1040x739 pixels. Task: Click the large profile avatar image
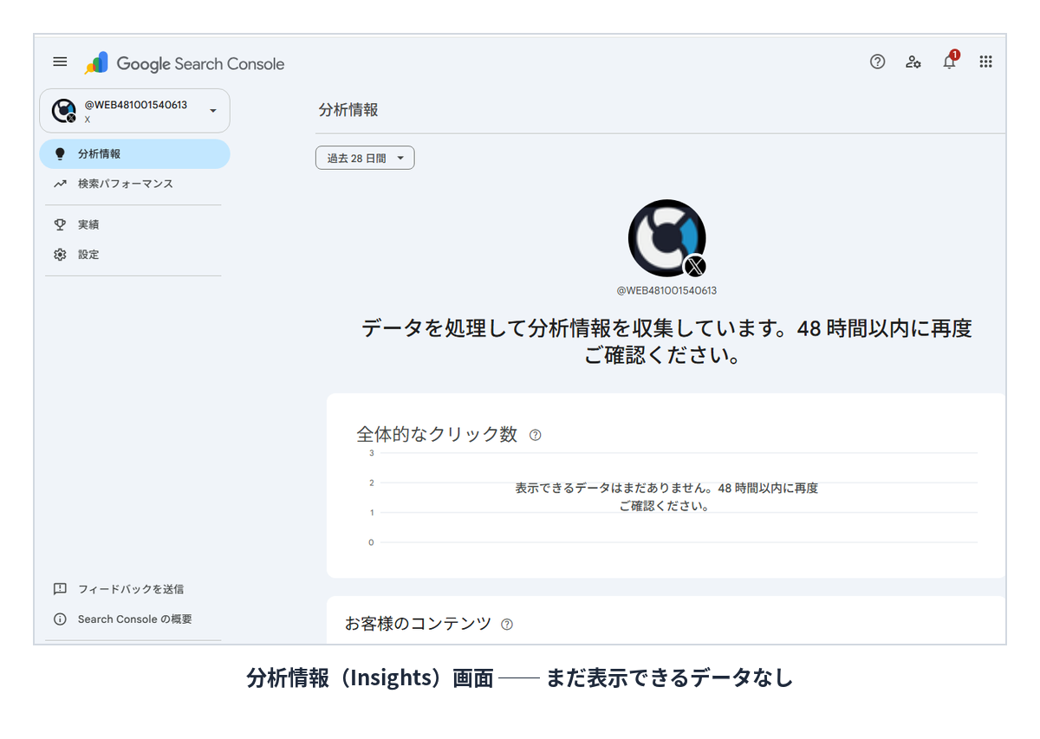point(666,239)
